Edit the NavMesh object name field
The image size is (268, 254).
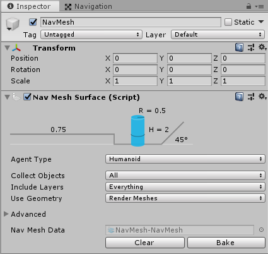click(131, 22)
